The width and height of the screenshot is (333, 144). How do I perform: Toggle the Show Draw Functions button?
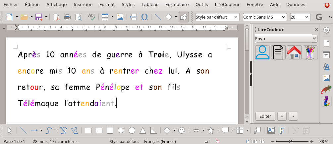pyautogui.click(x=184, y=17)
